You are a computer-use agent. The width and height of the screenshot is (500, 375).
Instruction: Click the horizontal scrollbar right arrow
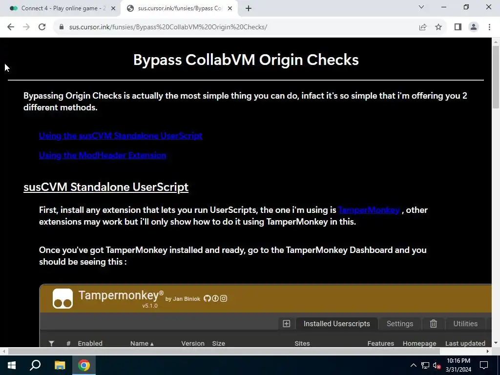488,351
